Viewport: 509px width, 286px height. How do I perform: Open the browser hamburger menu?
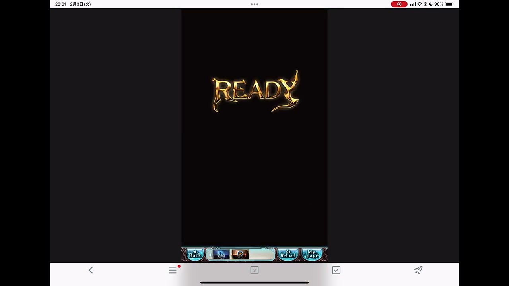(x=173, y=270)
